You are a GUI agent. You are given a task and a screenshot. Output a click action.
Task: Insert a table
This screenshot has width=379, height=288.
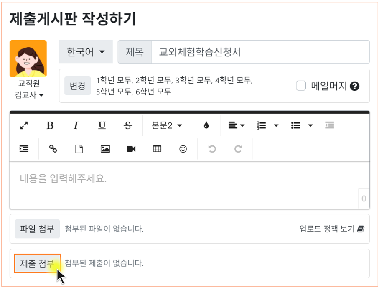click(157, 149)
